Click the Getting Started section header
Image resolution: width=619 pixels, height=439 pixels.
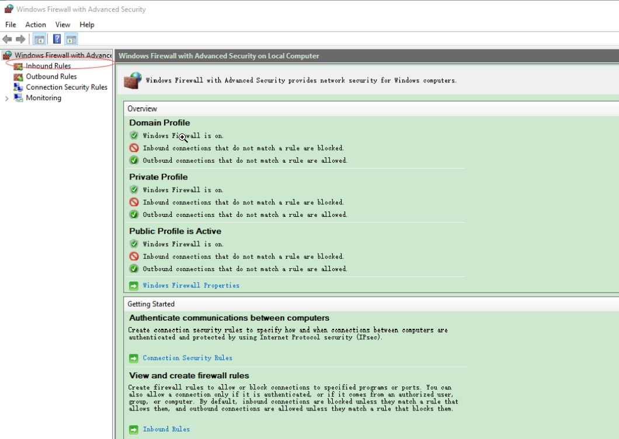[x=151, y=304]
